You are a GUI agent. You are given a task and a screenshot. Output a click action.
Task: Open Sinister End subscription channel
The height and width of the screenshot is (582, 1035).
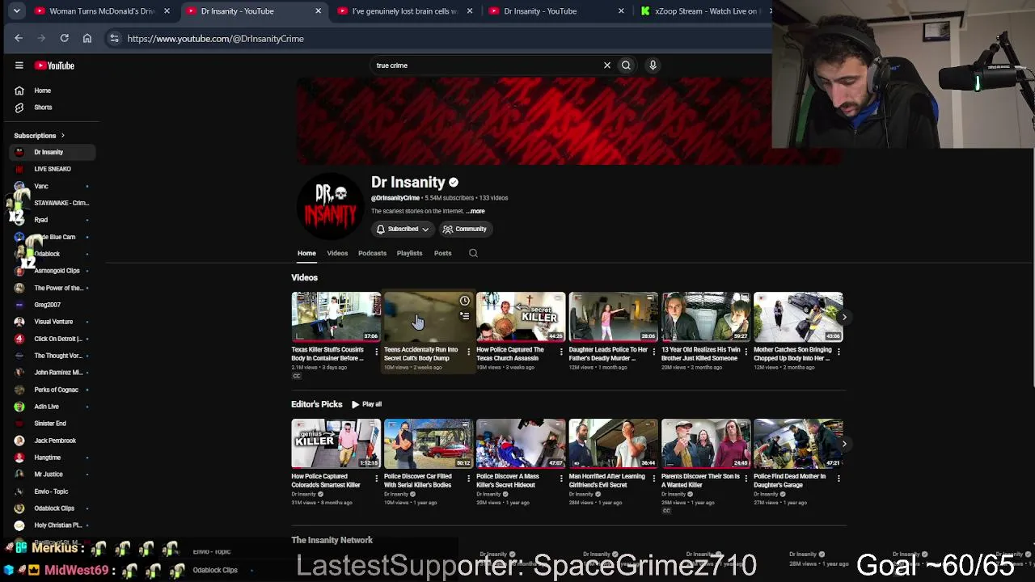[x=50, y=424]
